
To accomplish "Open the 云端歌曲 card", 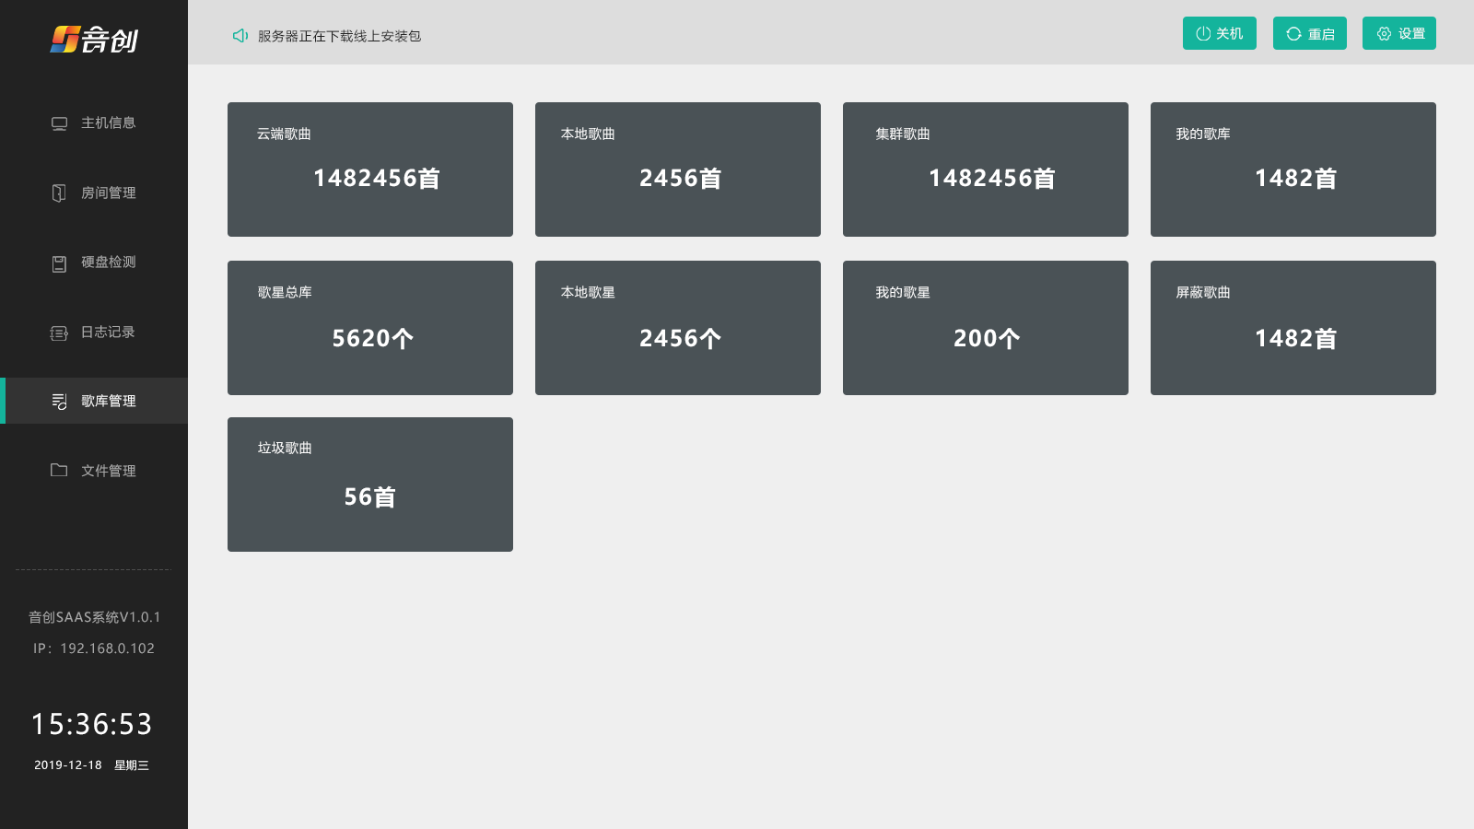I will pyautogui.click(x=370, y=169).
